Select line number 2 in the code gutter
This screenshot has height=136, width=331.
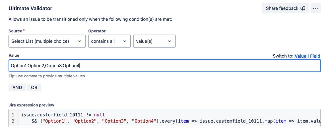(x=13, y=121)
